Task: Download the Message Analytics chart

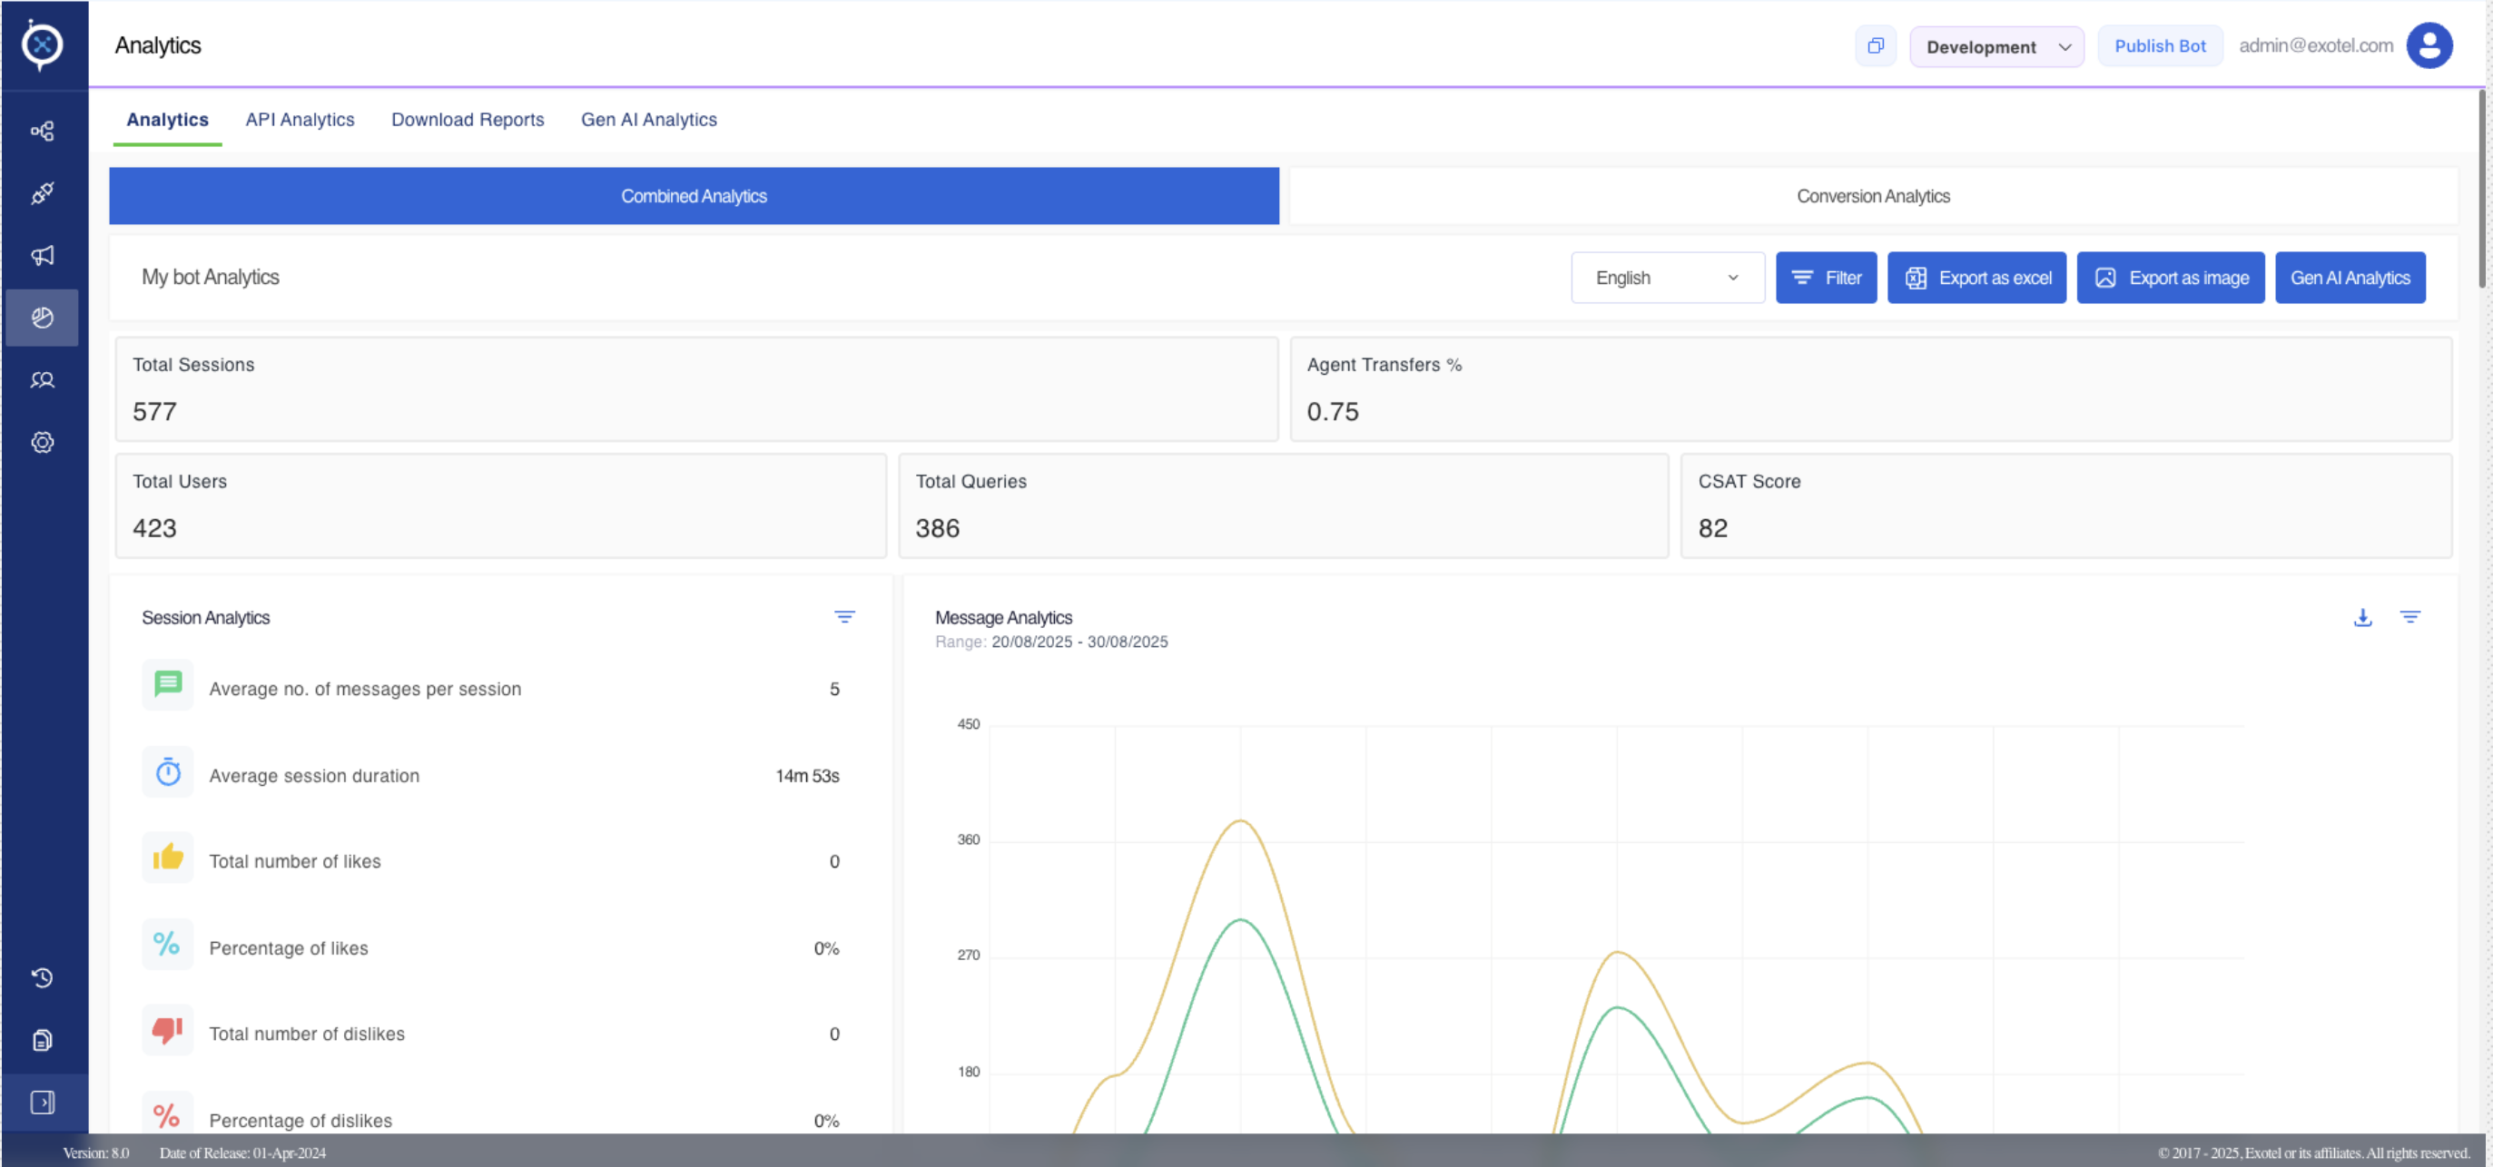Action: (2362, 617)
